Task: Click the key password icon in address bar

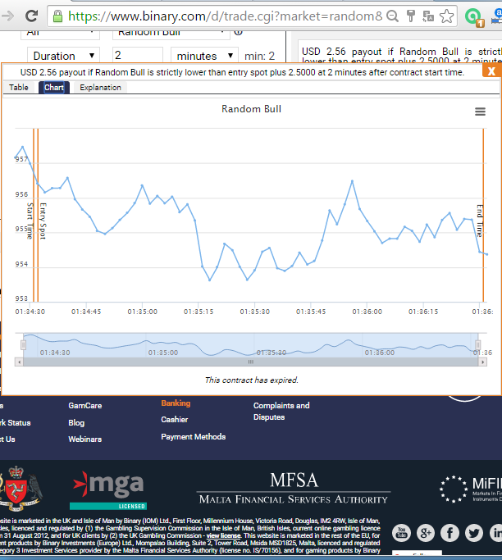Action: click(x=411, y=16)
